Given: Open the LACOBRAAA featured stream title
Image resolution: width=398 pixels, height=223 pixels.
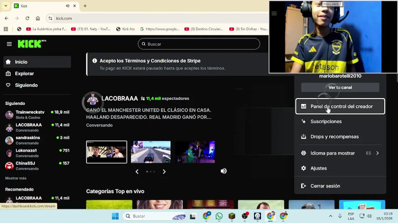Looking at the screenshot, I should (149, 114).
